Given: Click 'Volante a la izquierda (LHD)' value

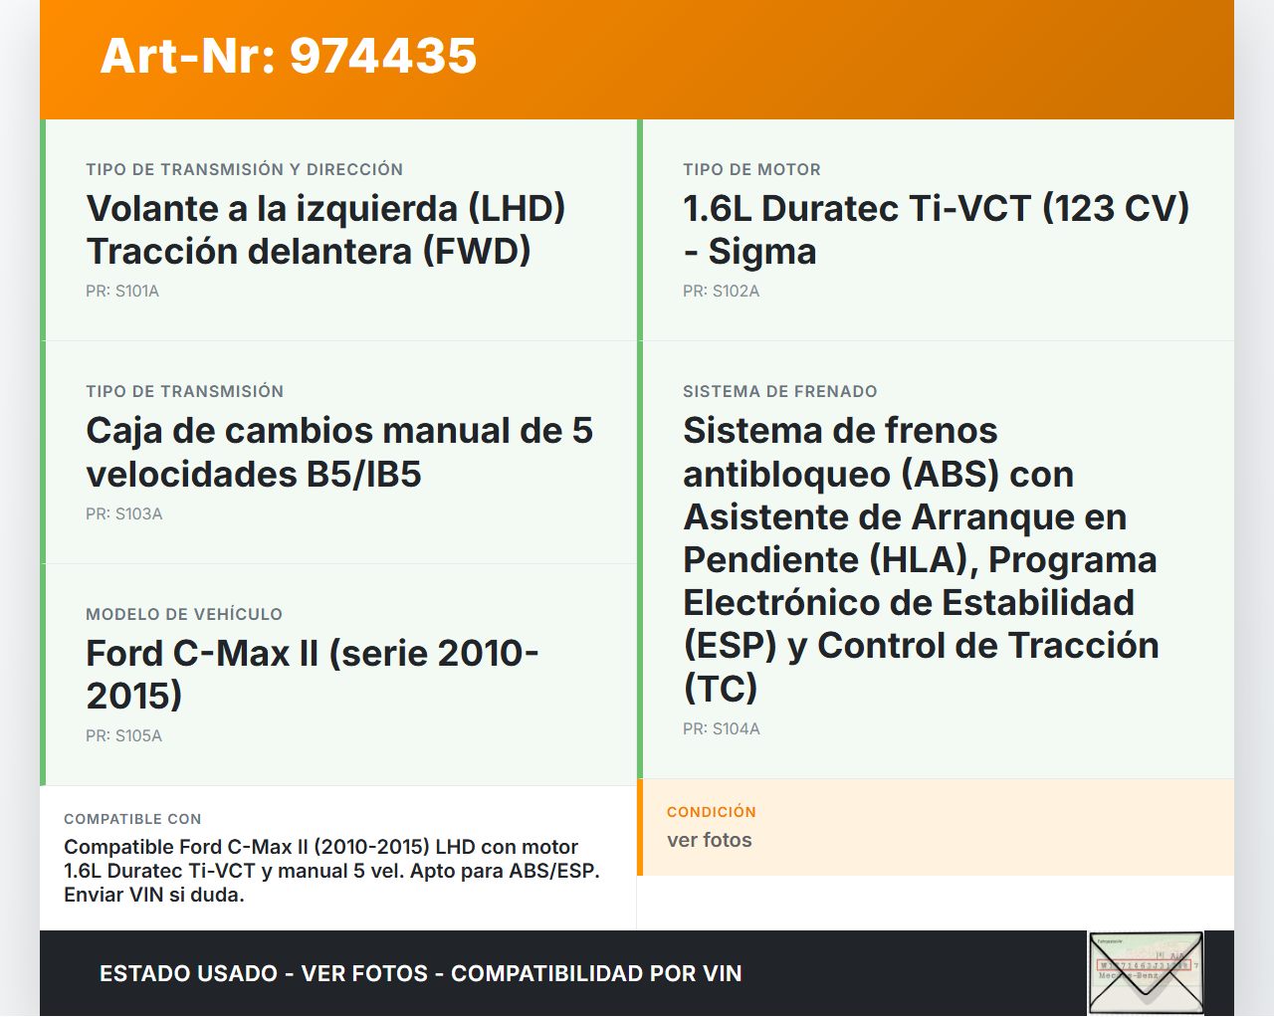Looking at the screenshot, I should (x=325, y=209).
